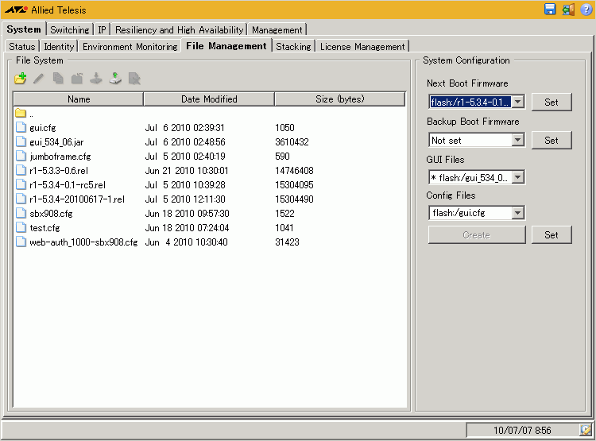Viewport: 596px width, 441px height.
Task: Sort by Name column header
Action: point(79,99)
